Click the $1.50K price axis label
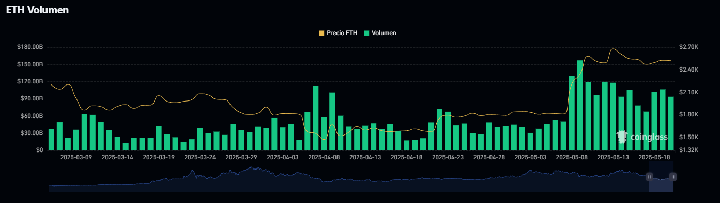The image size is (720, 203). [x=689, y=137]
